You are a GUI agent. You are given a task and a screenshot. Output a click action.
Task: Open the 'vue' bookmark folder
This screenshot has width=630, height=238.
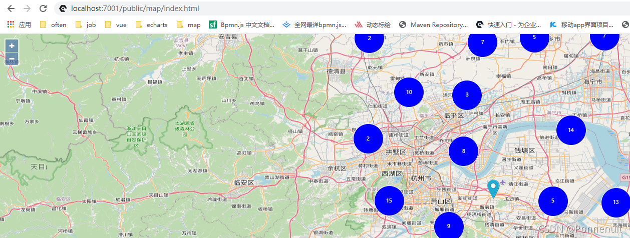115,24
